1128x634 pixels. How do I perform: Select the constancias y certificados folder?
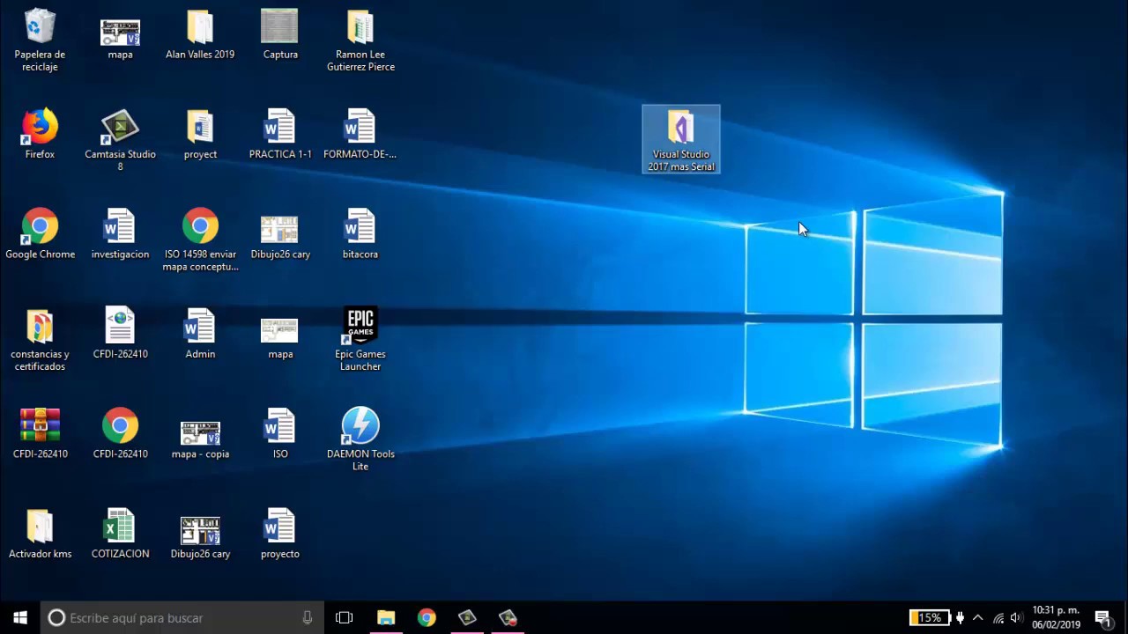pos(40,339)
